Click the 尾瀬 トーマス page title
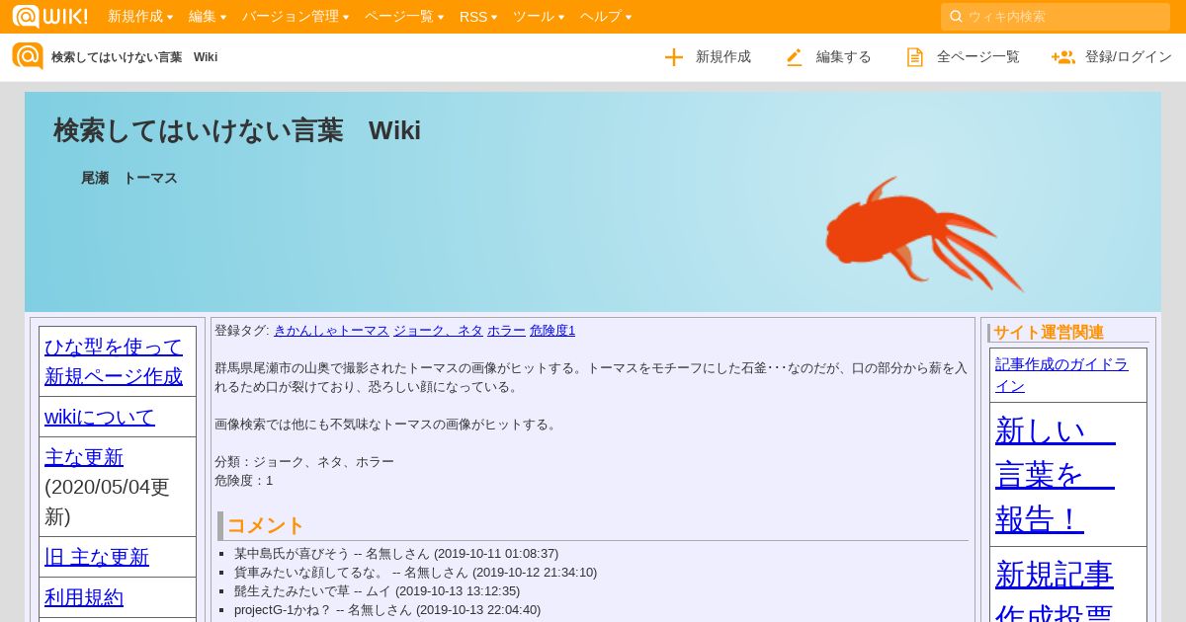Screen dimensions: 1186x622 (x=129, y=179)
